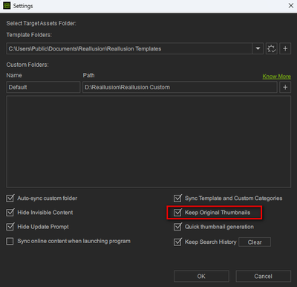The height and width of the screenshot is (287, 297).
Task: Click the Template Folders label
Action: pos(29,35)
